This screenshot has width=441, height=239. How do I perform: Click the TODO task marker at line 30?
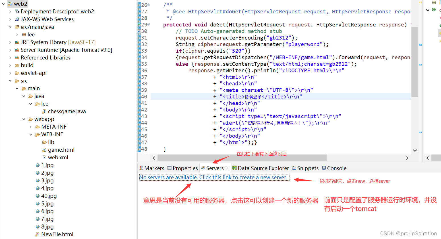click(139, 31)
